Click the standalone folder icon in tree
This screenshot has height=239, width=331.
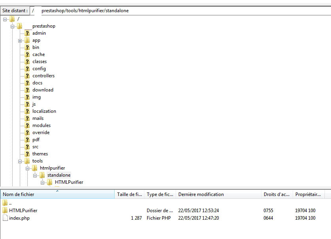point(42,175)
